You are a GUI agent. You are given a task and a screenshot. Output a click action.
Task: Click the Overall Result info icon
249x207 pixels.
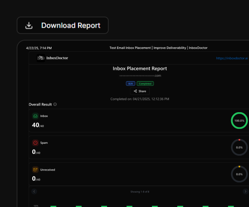55,104
